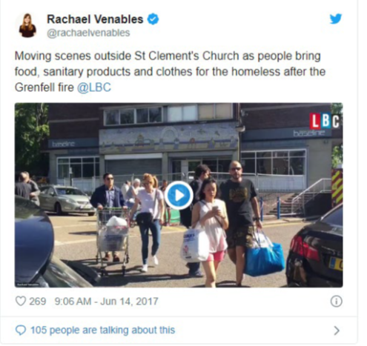
Task: Click the 'Grenfell fire' text in the tweet
Action: 44,87
